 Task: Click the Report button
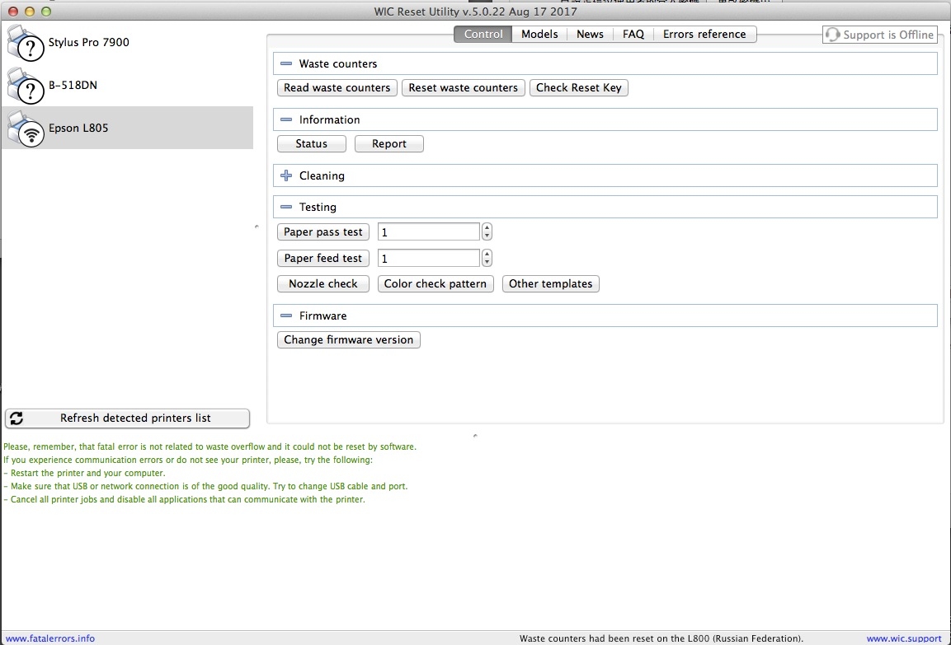(389, 143)
